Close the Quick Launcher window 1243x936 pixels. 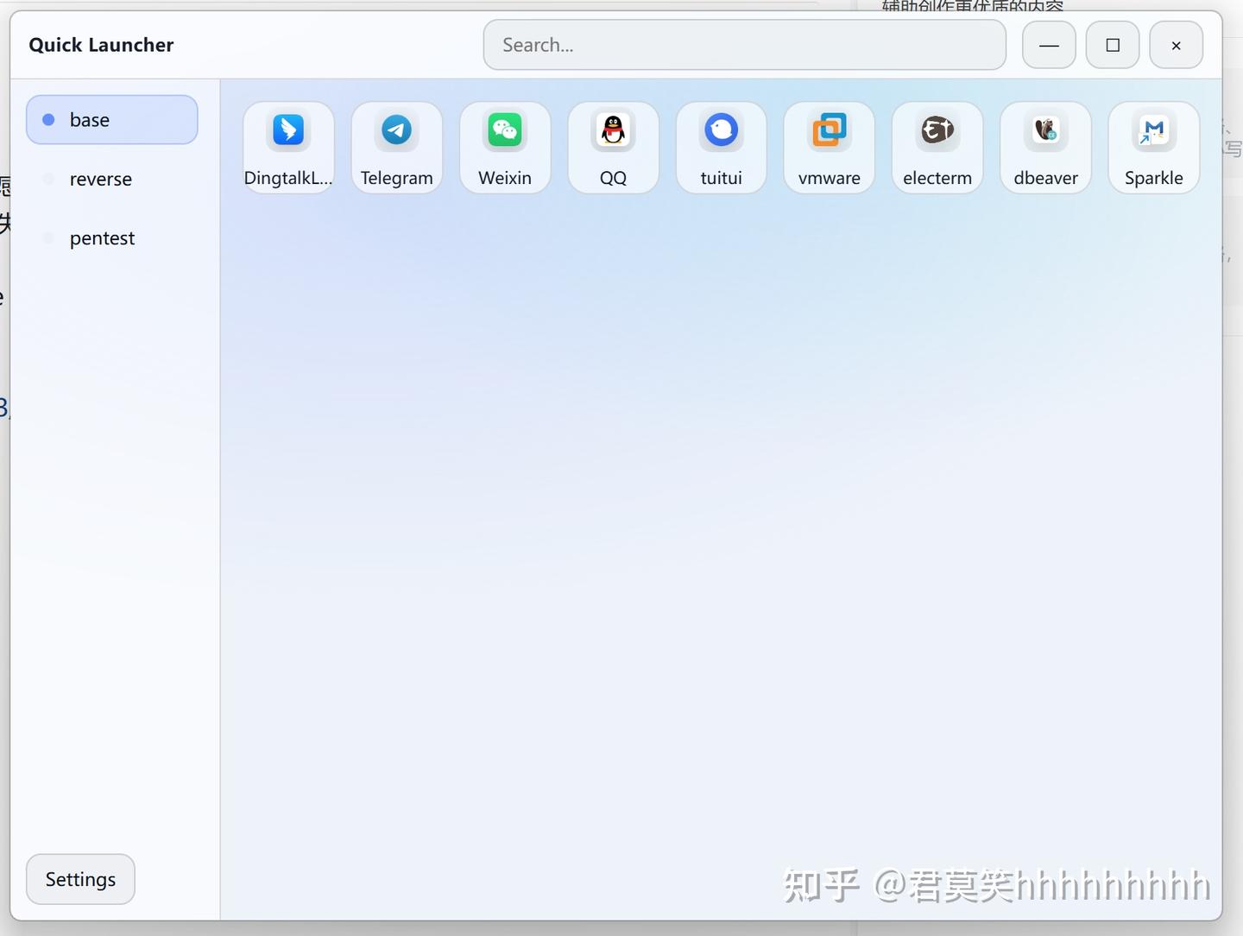pos(1177,45)
